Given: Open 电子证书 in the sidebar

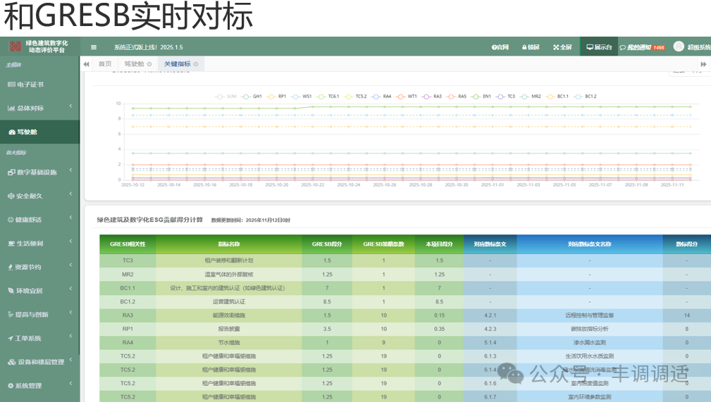Looking at the screenshot, I should (x=30, y=84).
